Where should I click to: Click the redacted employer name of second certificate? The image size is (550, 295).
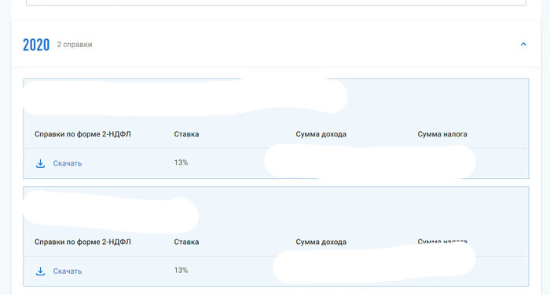[111, 213]
